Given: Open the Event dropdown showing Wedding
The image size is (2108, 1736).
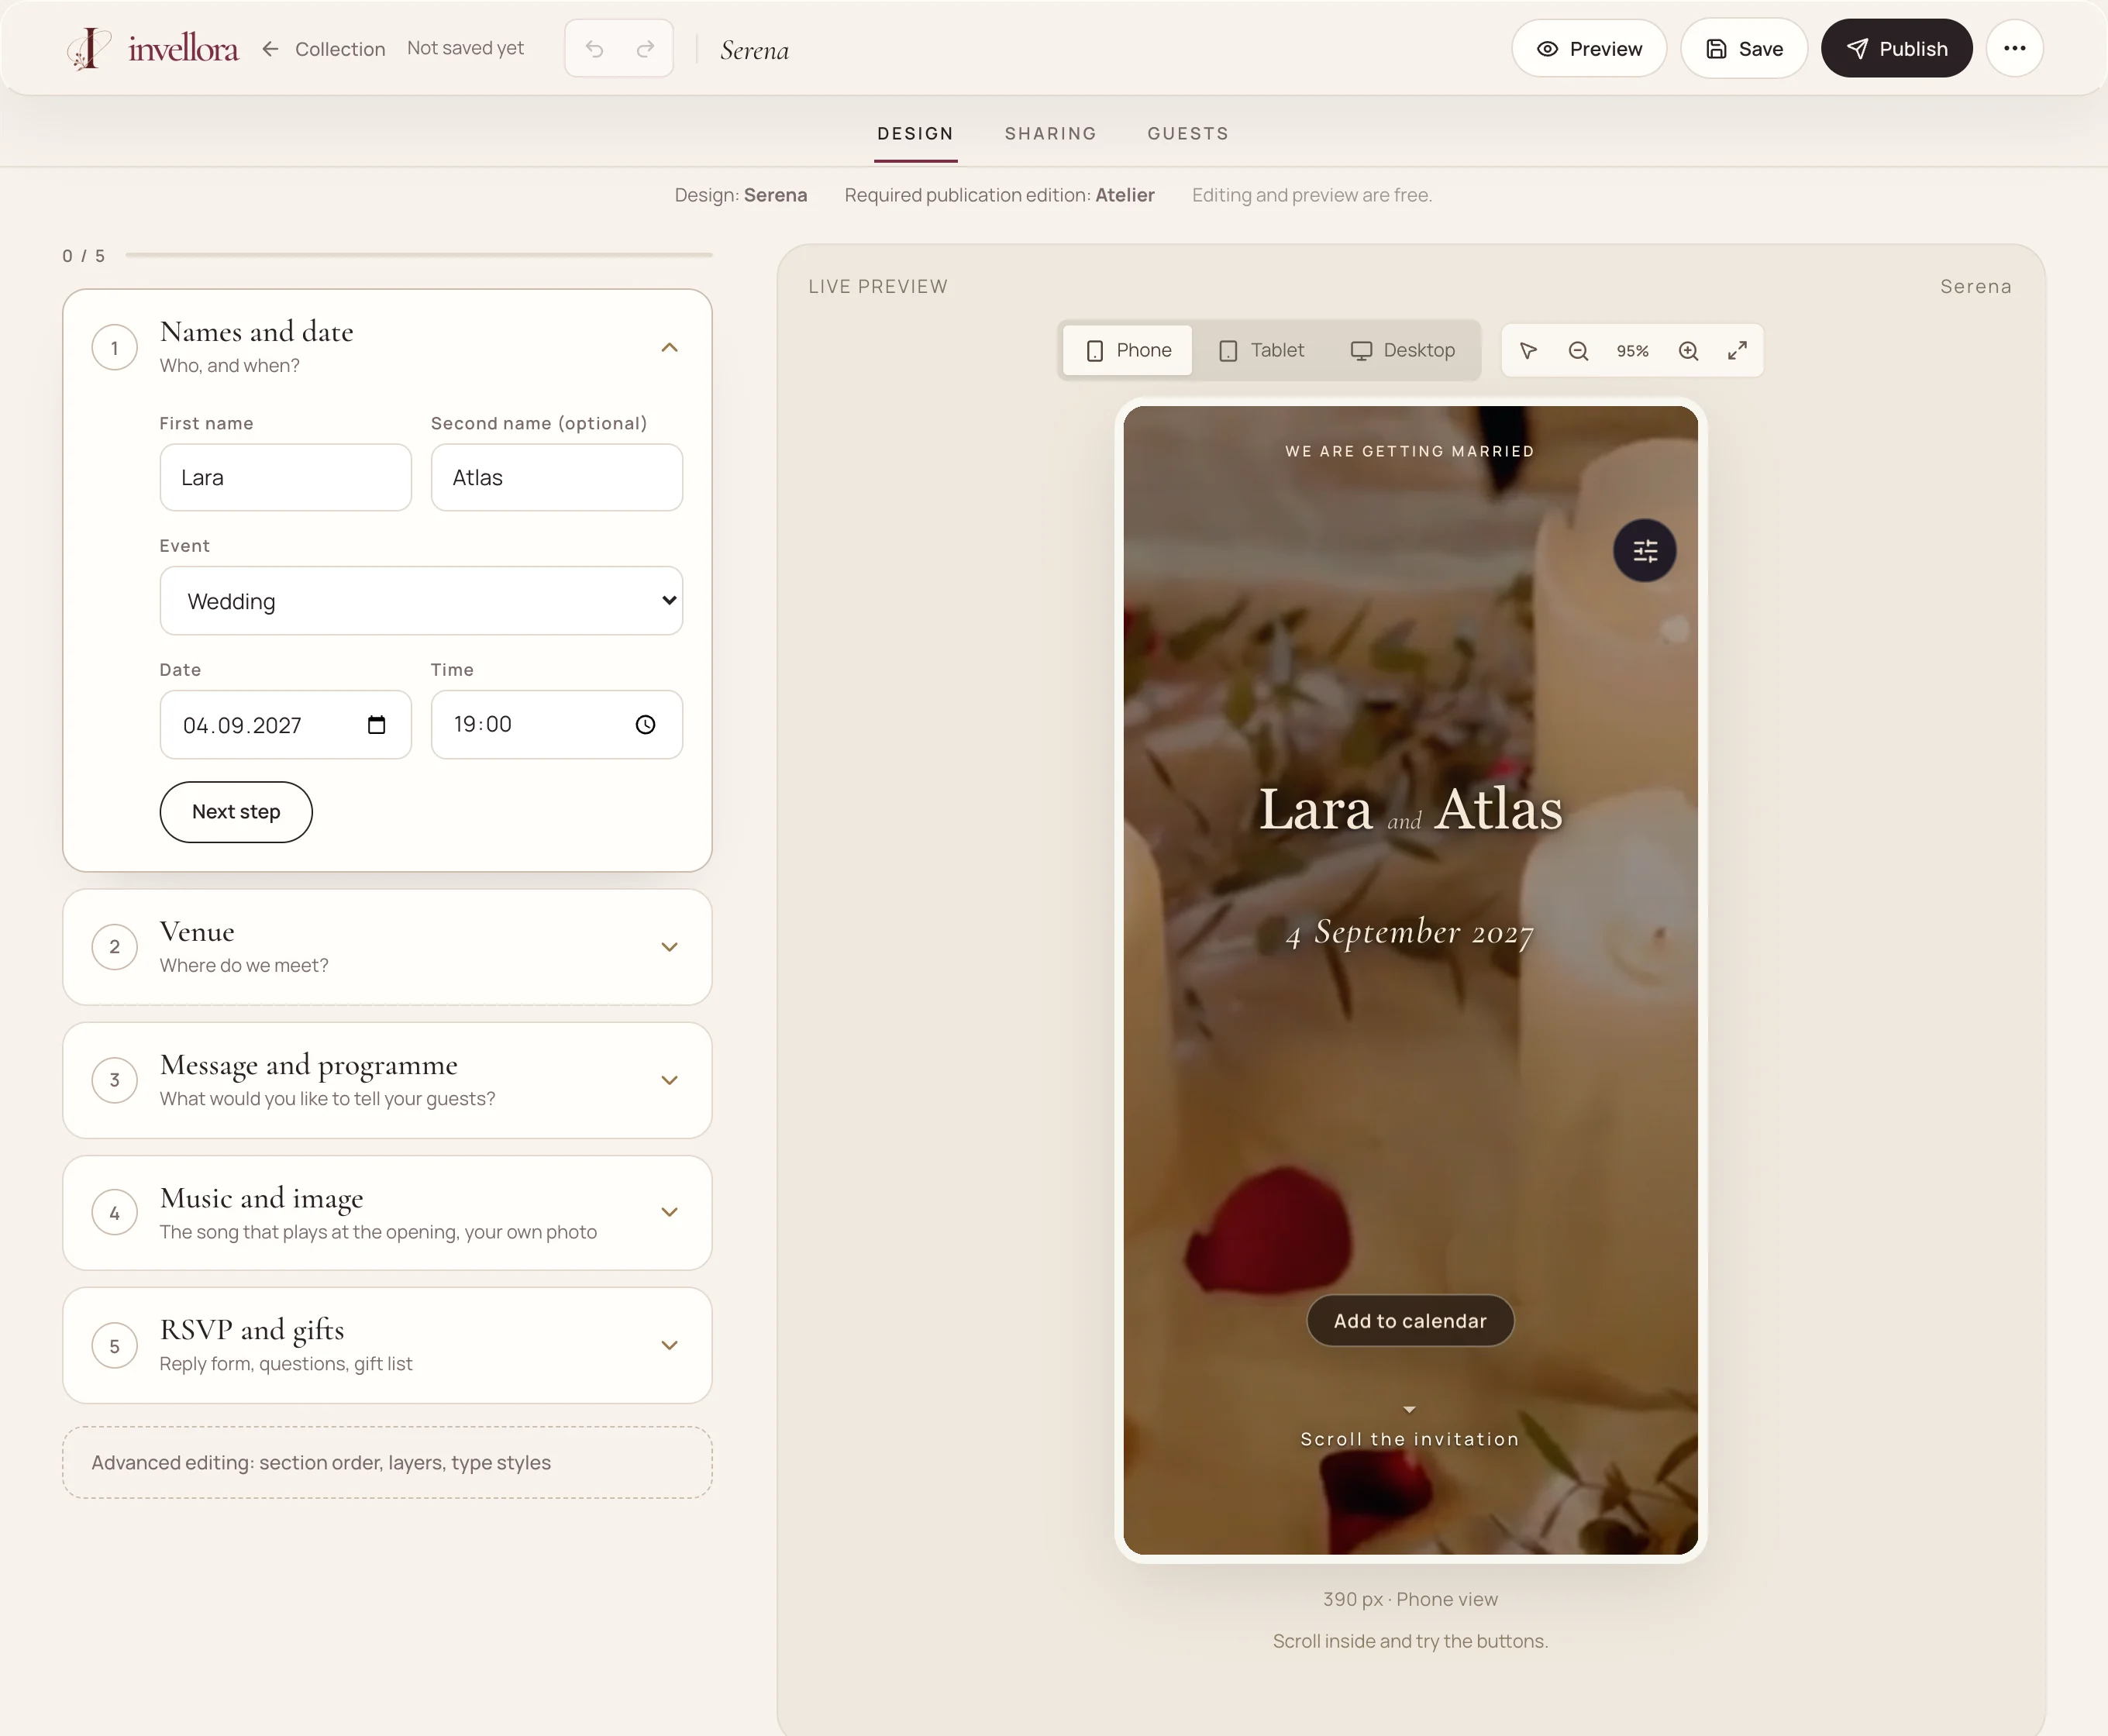Looking at the screenshot, I should click(421, 601).
